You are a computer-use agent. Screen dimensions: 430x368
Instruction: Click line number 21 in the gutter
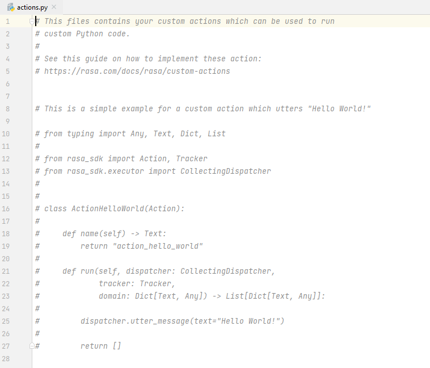click(x=6, y=271)
